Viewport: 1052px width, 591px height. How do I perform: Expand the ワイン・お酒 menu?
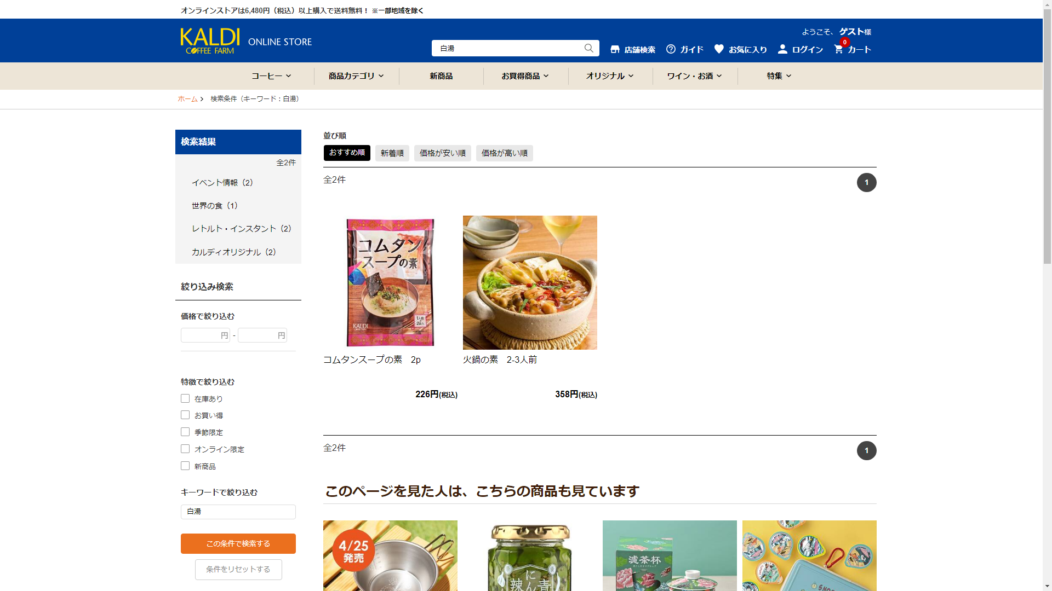(694, 76)
